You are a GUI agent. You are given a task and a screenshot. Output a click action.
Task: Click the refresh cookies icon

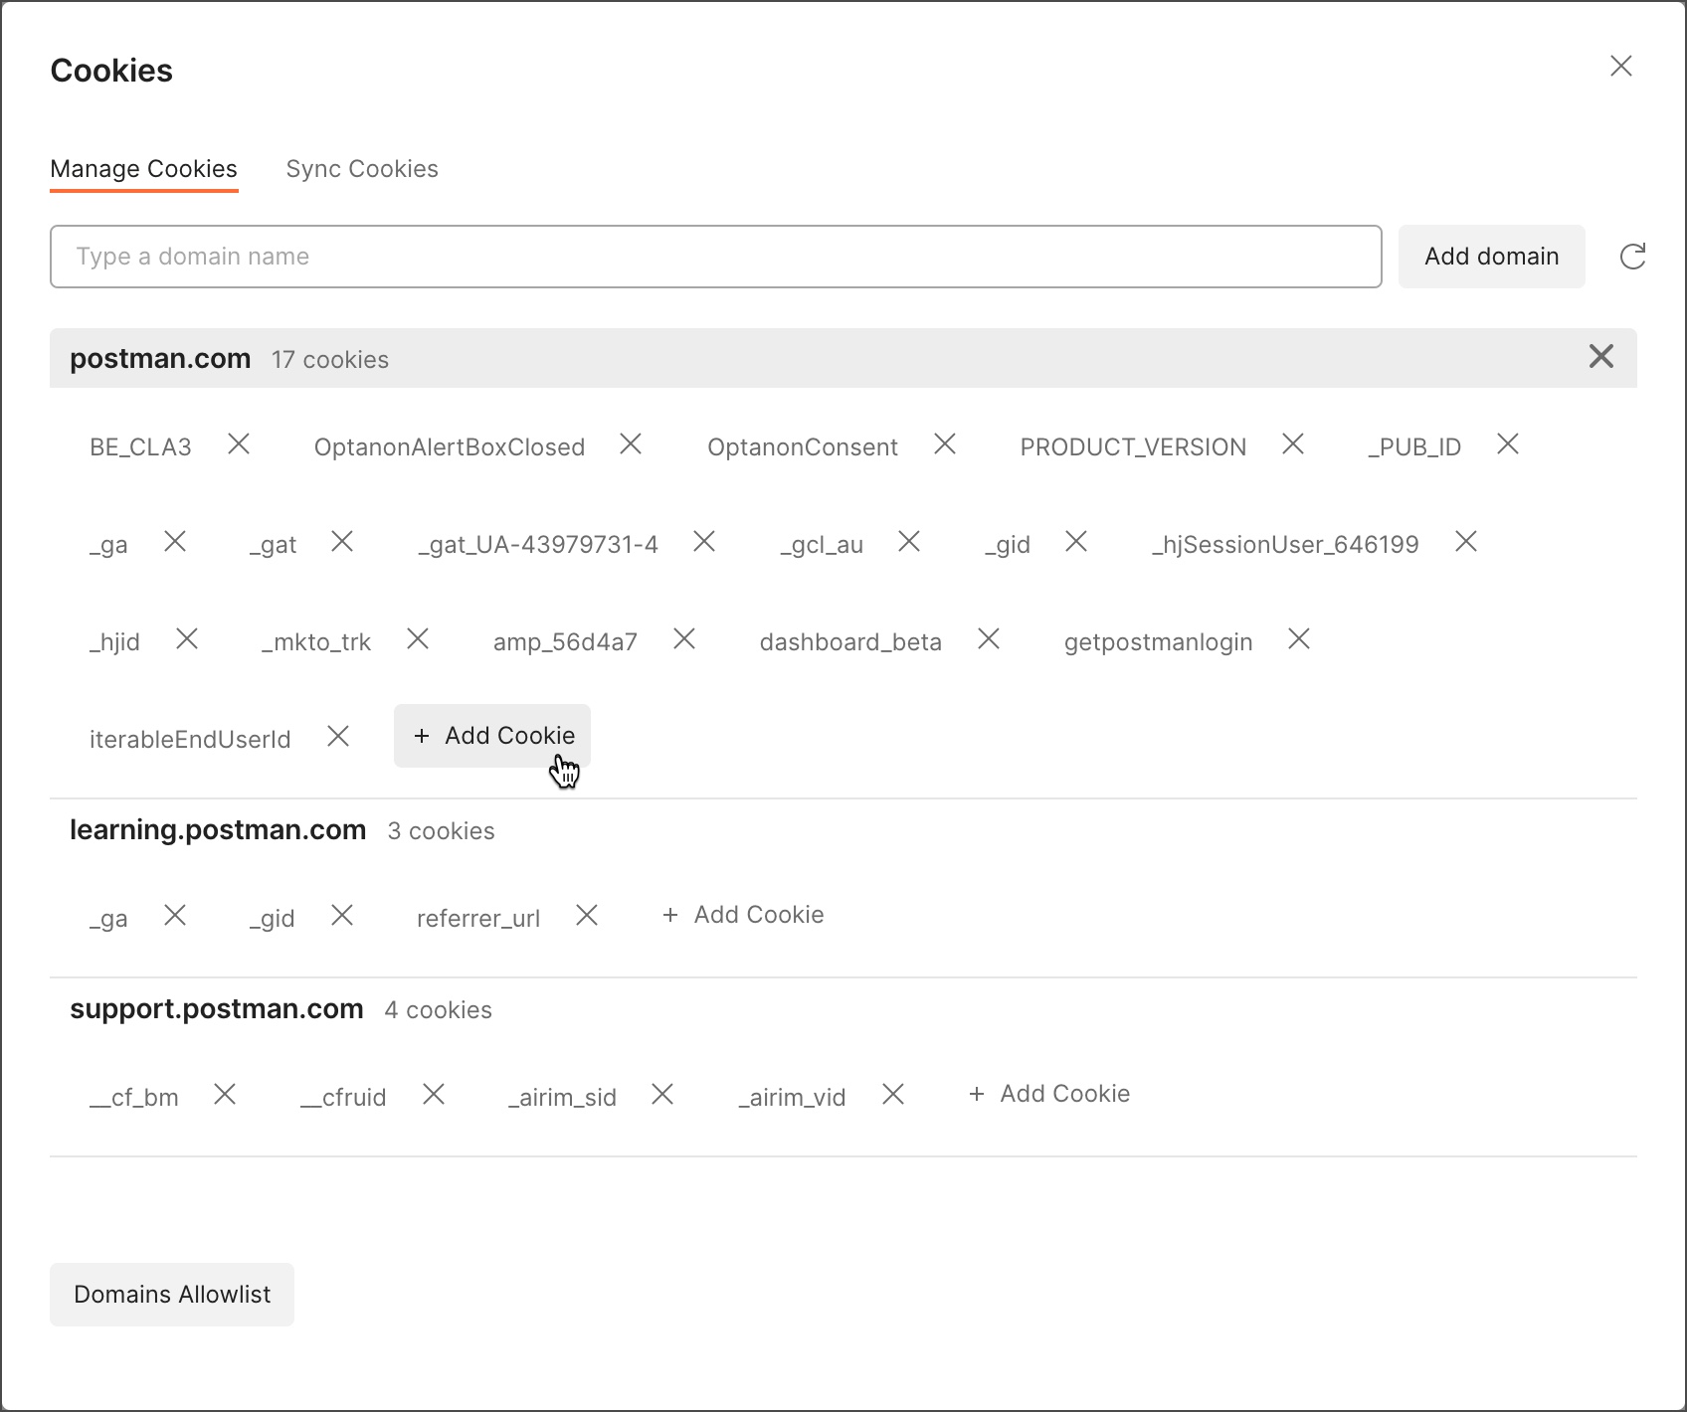coord(1632,257)
